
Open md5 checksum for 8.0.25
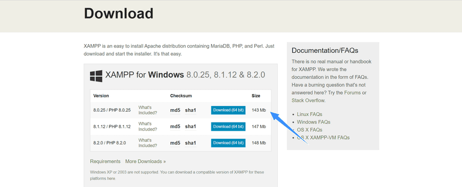click(175, 110)
